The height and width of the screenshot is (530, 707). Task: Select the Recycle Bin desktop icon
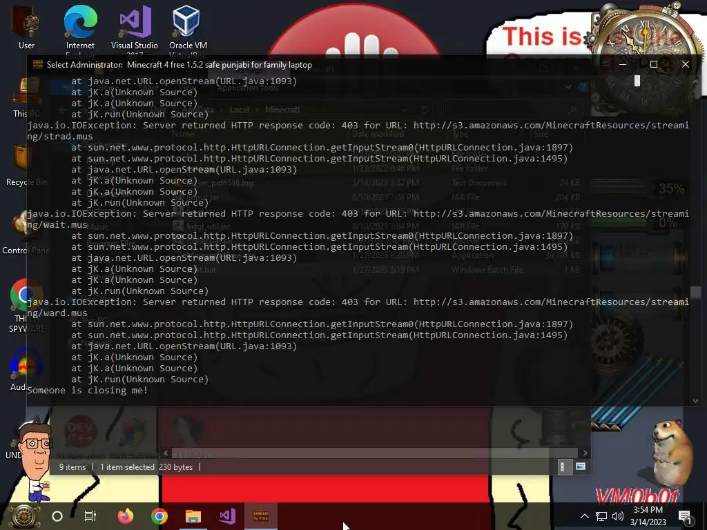pyautogui.click(x=26, y=166)
